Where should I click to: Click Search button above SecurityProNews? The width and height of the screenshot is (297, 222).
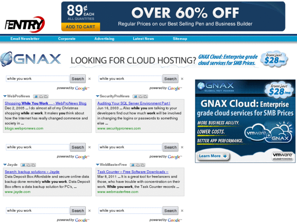click(x=170, y=79)
